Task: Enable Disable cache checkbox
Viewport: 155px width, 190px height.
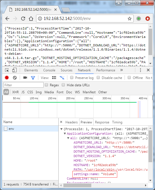Action: tap(98, 77)
